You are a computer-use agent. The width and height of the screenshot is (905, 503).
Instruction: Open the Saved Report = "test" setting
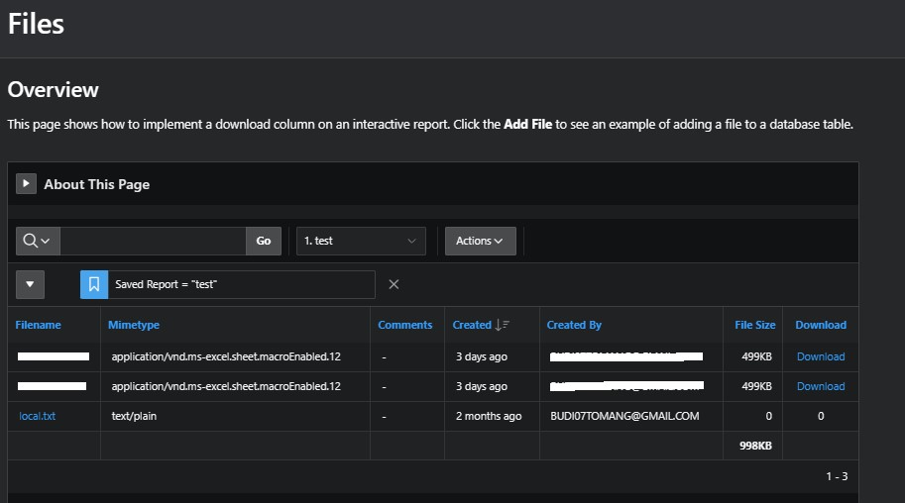click(x=241, y=284)
